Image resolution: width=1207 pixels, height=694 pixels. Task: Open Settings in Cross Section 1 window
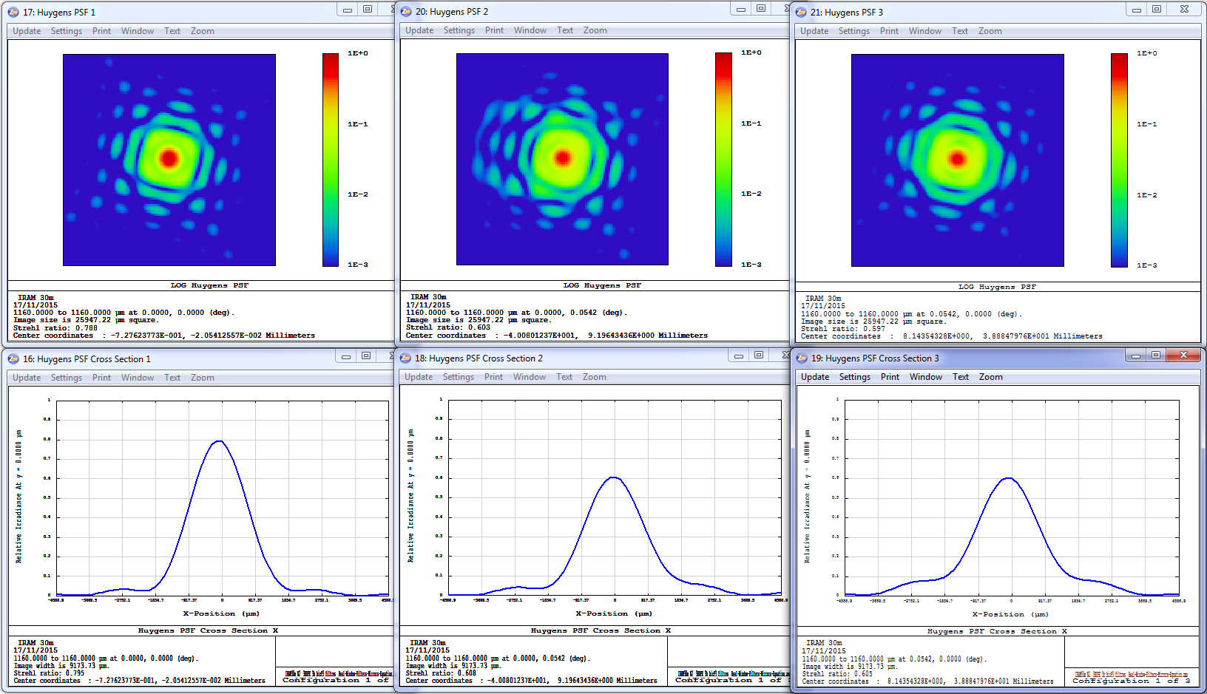click(x=67, y=378)
